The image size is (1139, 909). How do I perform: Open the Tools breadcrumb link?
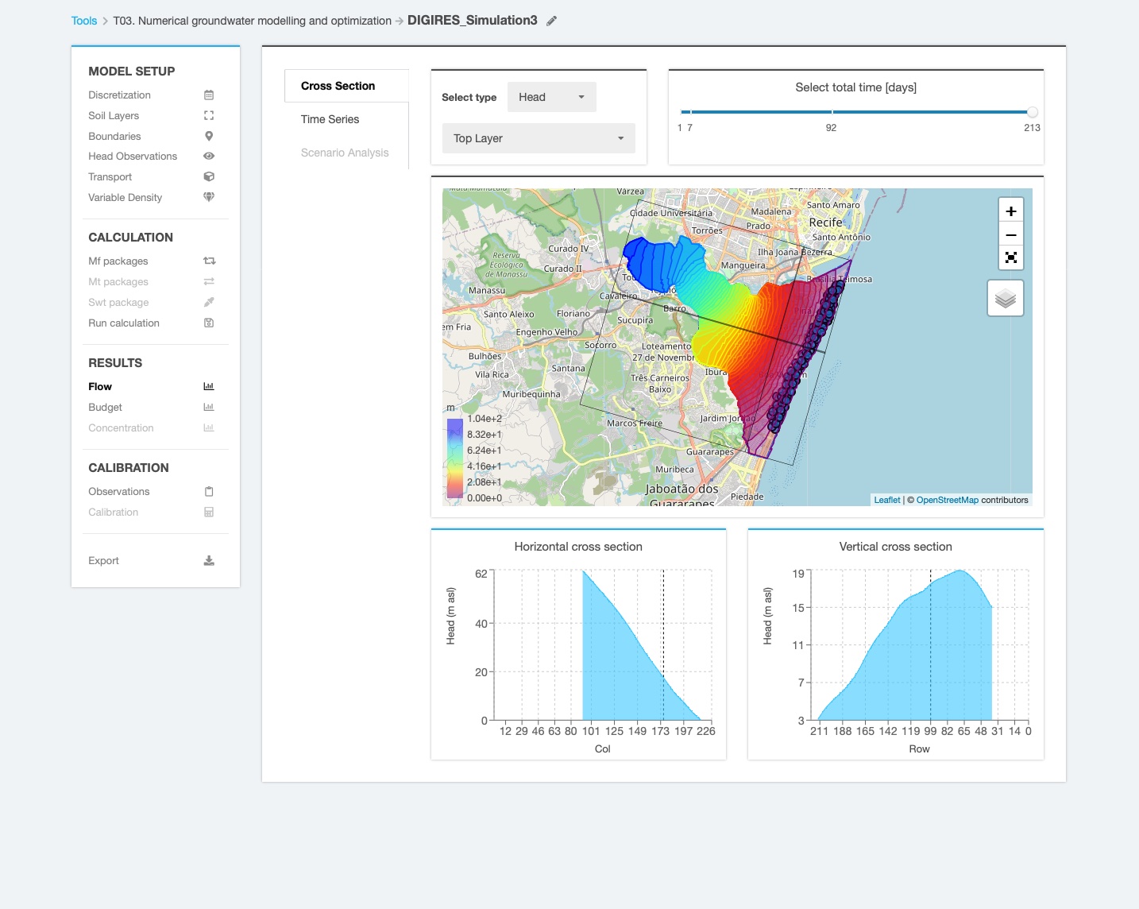click(83, 21)
